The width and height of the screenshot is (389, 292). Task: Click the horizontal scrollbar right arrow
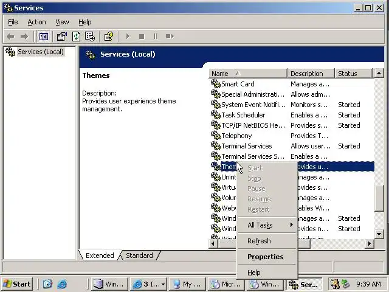[x=369, y=244]
